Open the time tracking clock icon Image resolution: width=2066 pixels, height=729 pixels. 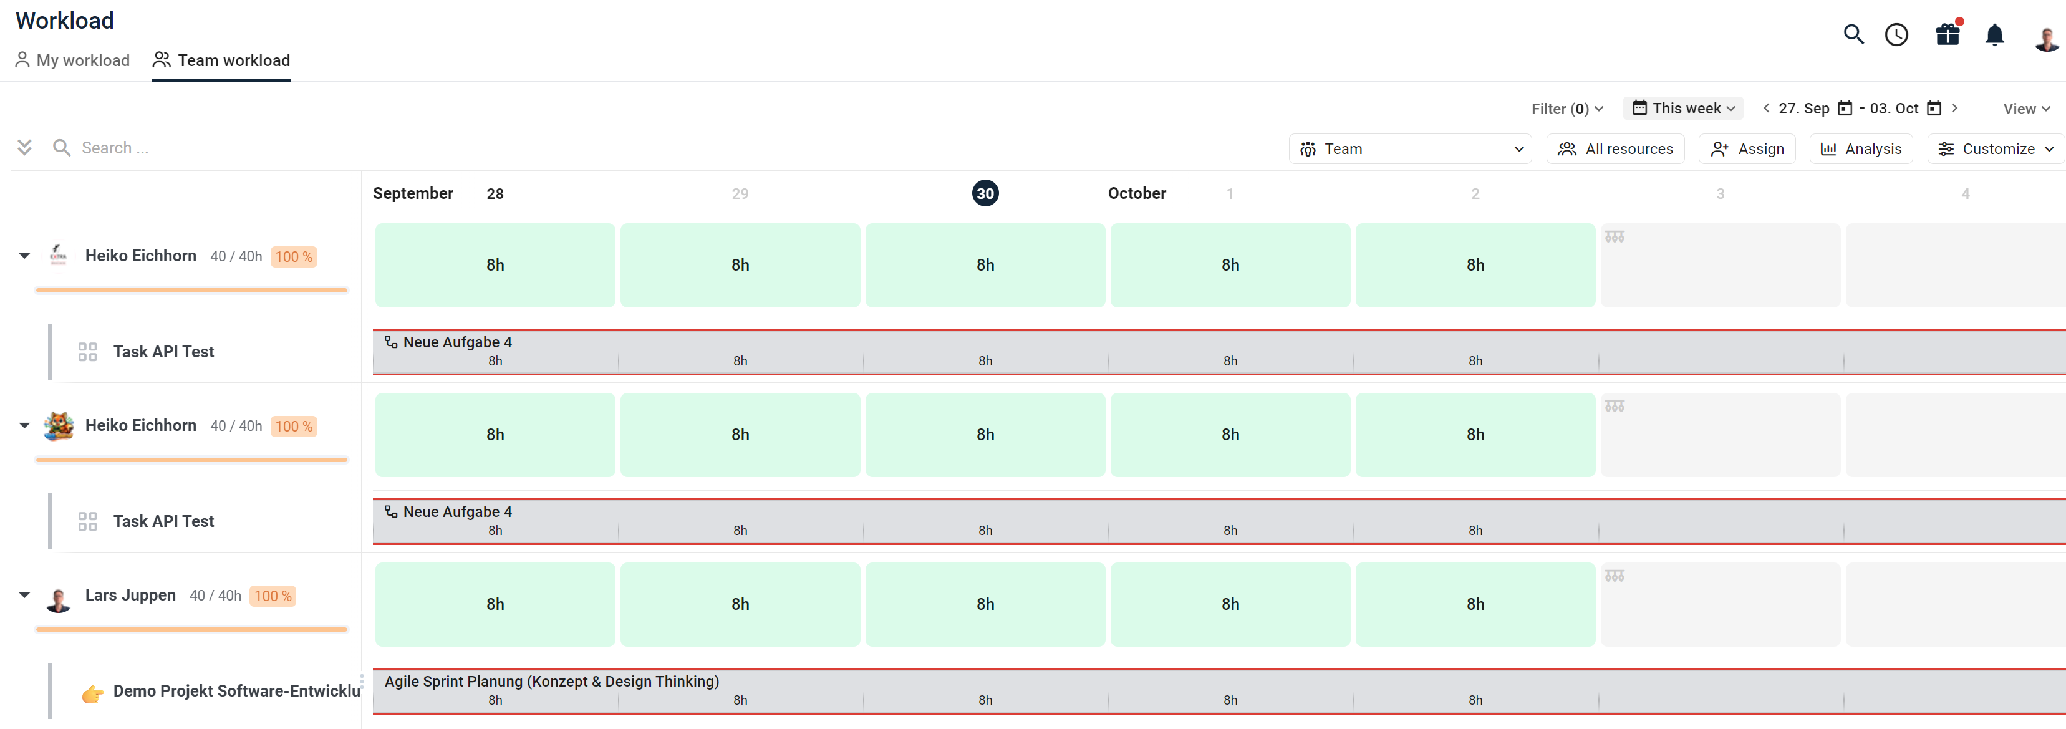tap(1897, 34)
